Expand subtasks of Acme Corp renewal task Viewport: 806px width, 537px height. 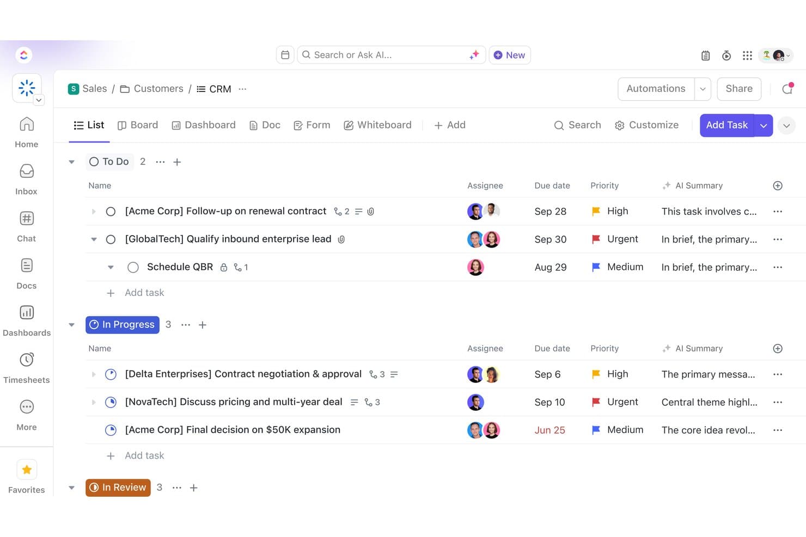[x=94, y=212]
